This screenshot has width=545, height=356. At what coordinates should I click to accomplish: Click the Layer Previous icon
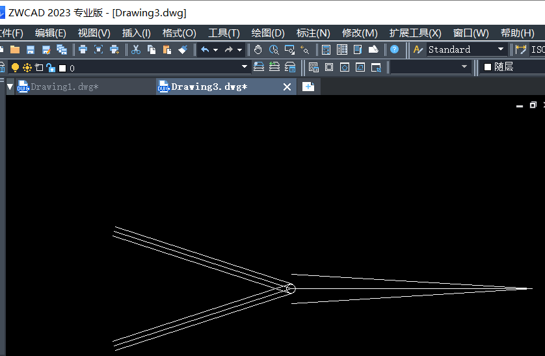click(274, 67)
